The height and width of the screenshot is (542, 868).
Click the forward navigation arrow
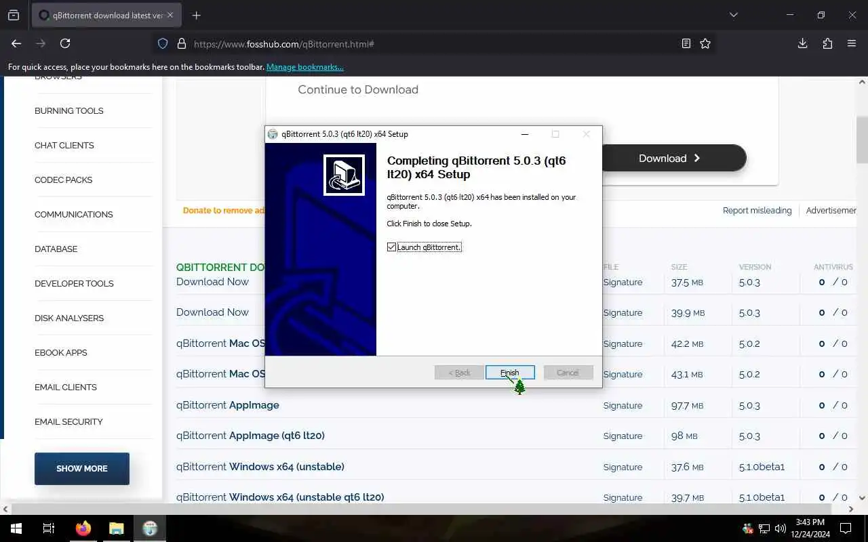(41, 43)
